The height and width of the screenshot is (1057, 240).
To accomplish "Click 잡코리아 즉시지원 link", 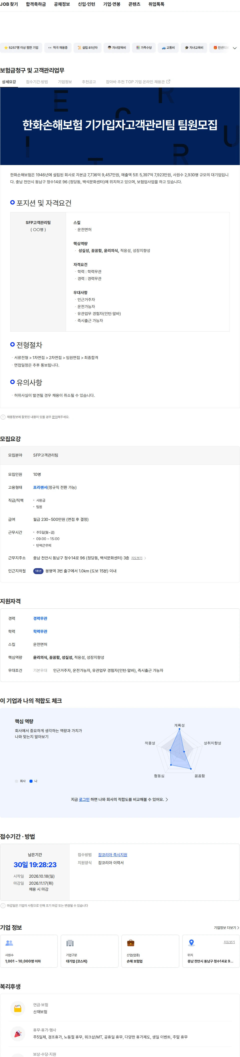I will pyautogui.click(x=112, y=854).
